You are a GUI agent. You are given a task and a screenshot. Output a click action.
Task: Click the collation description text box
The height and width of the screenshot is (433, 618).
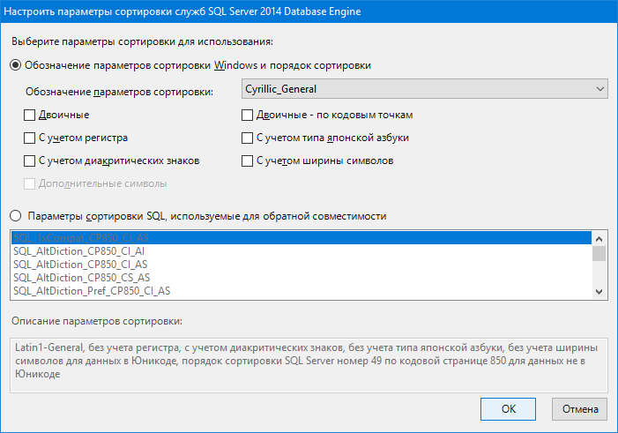pyautogui.click(x=309, y=362)
